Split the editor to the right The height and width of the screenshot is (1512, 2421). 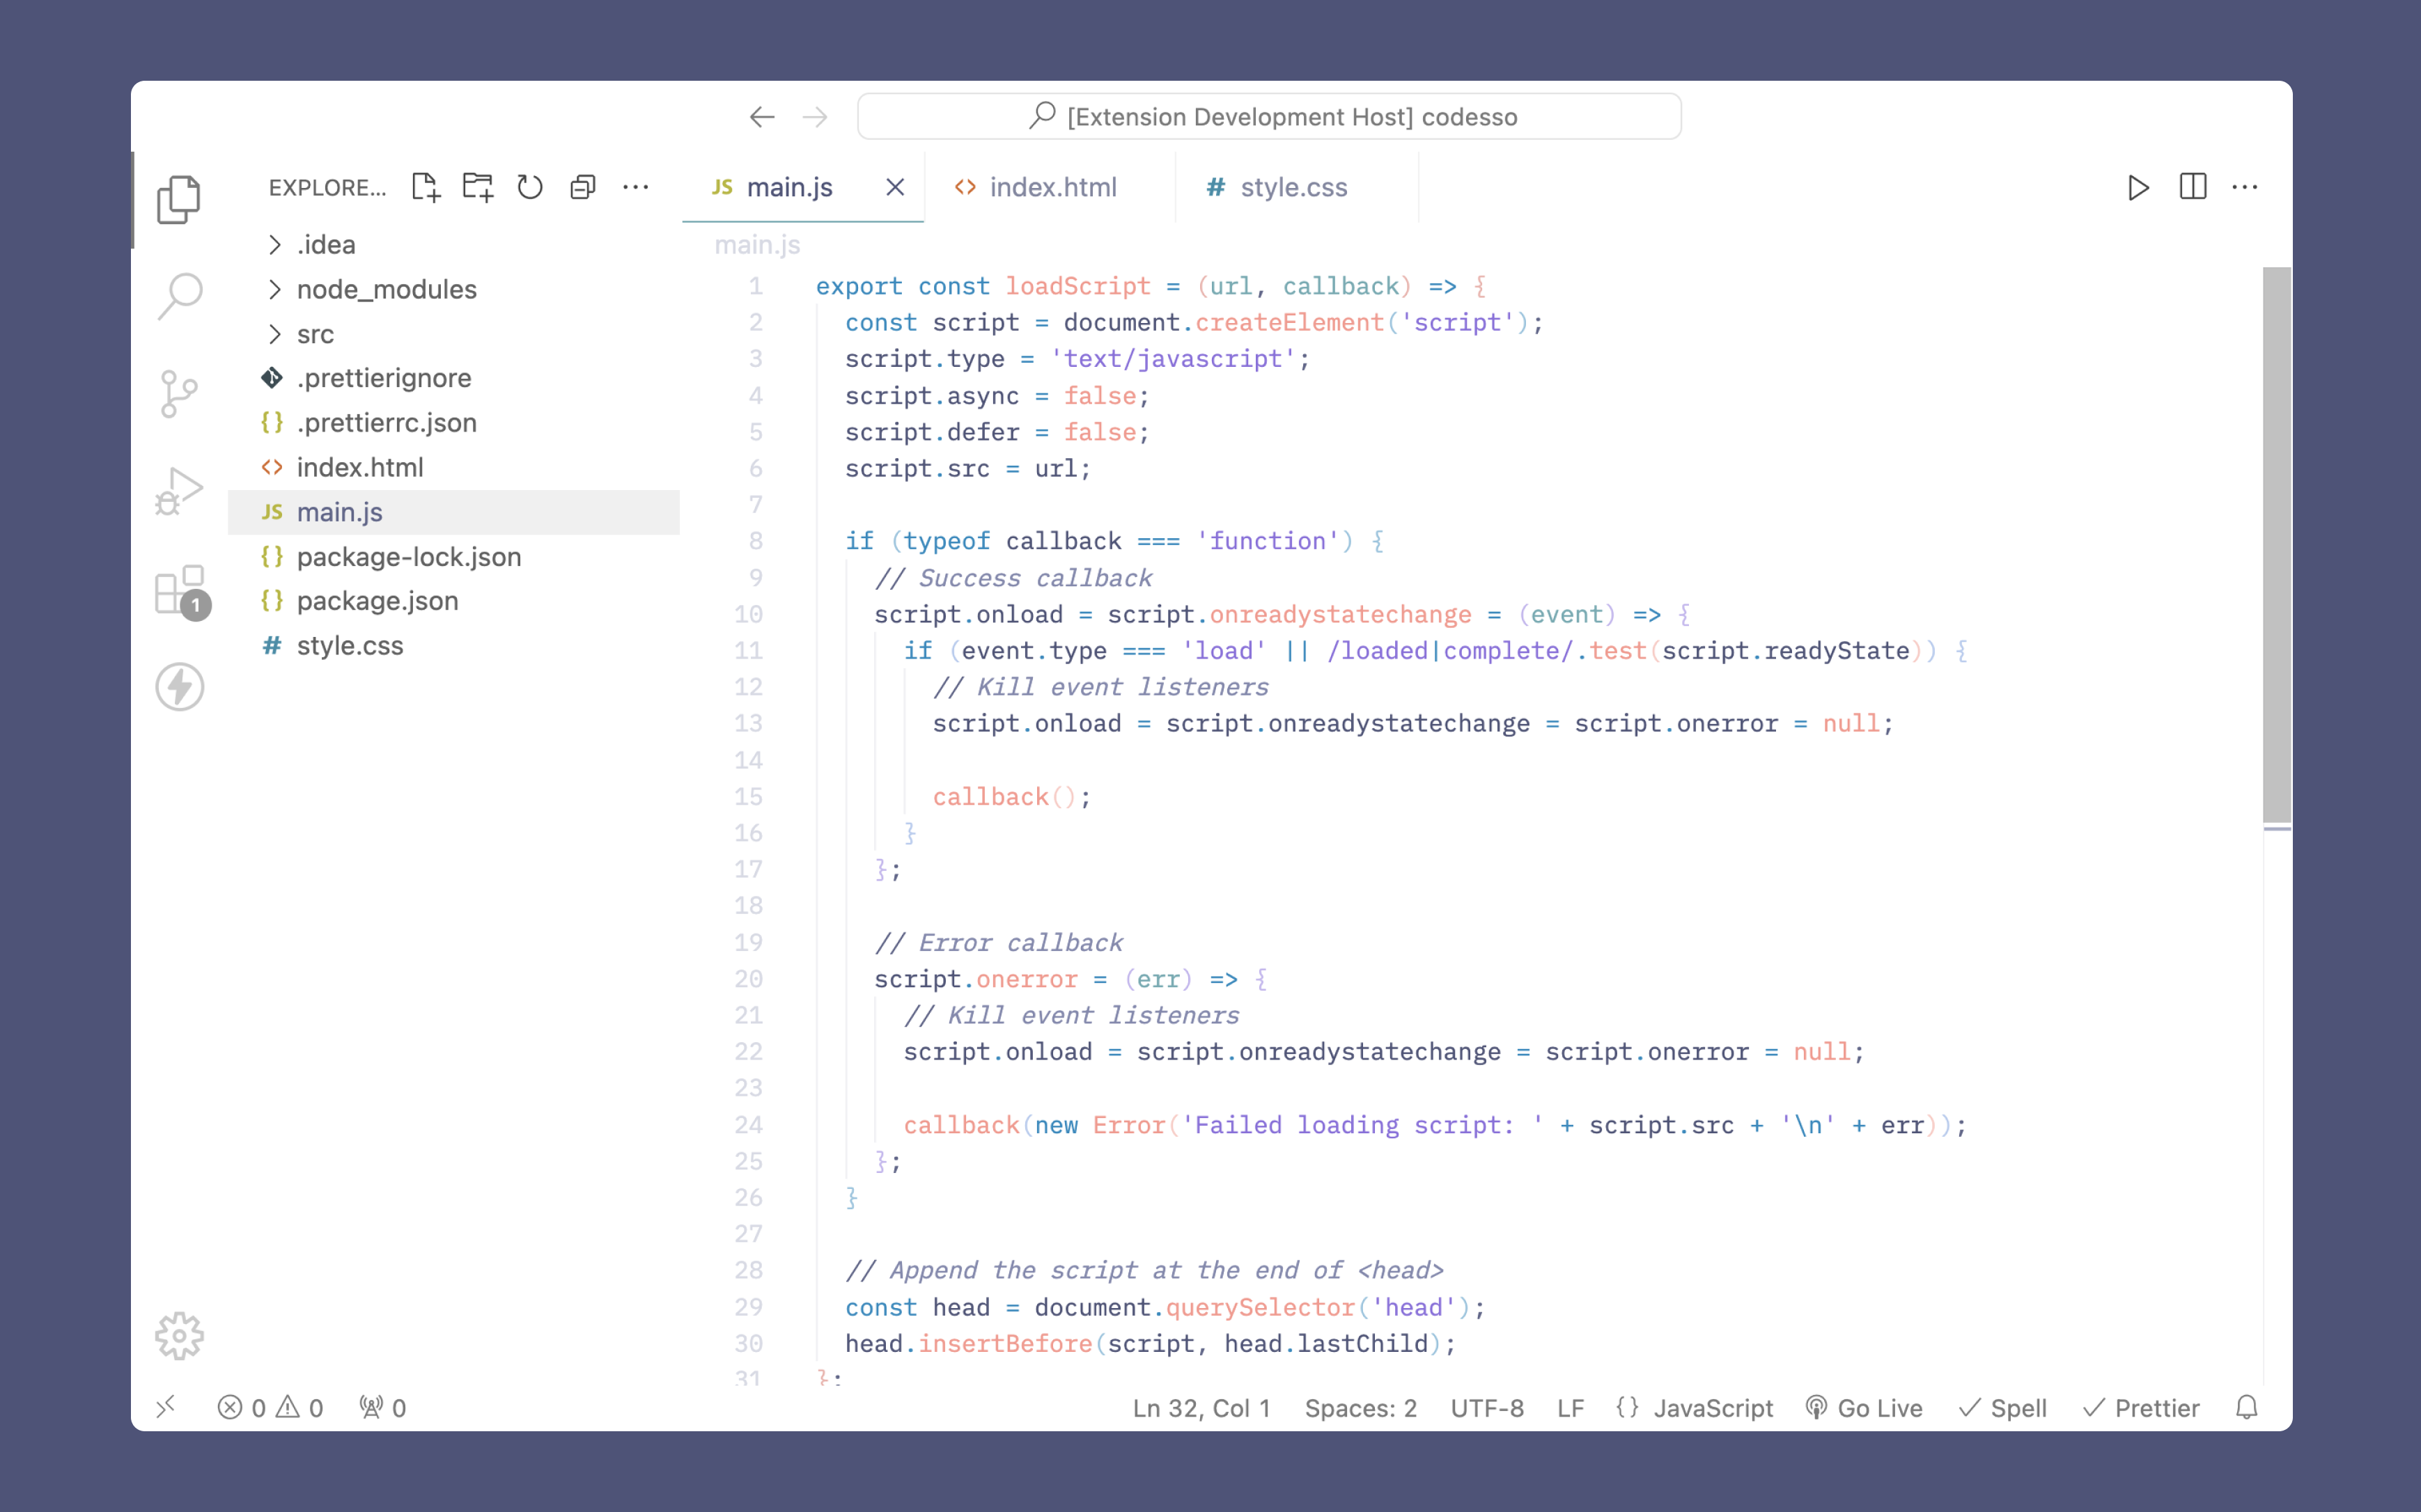pos(2192,187)
